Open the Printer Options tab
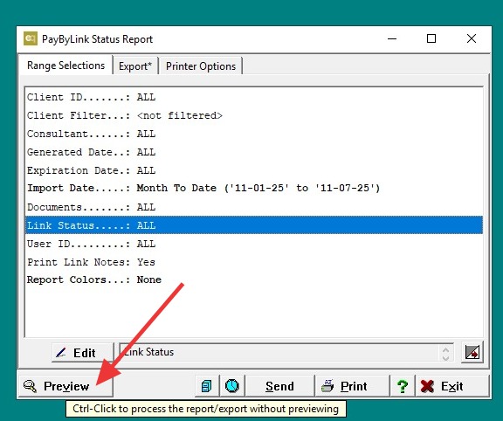 pos(201,66)
